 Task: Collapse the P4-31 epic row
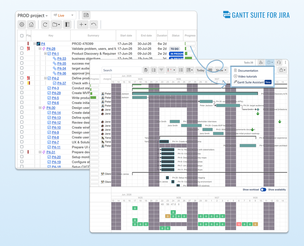(40, 152)
